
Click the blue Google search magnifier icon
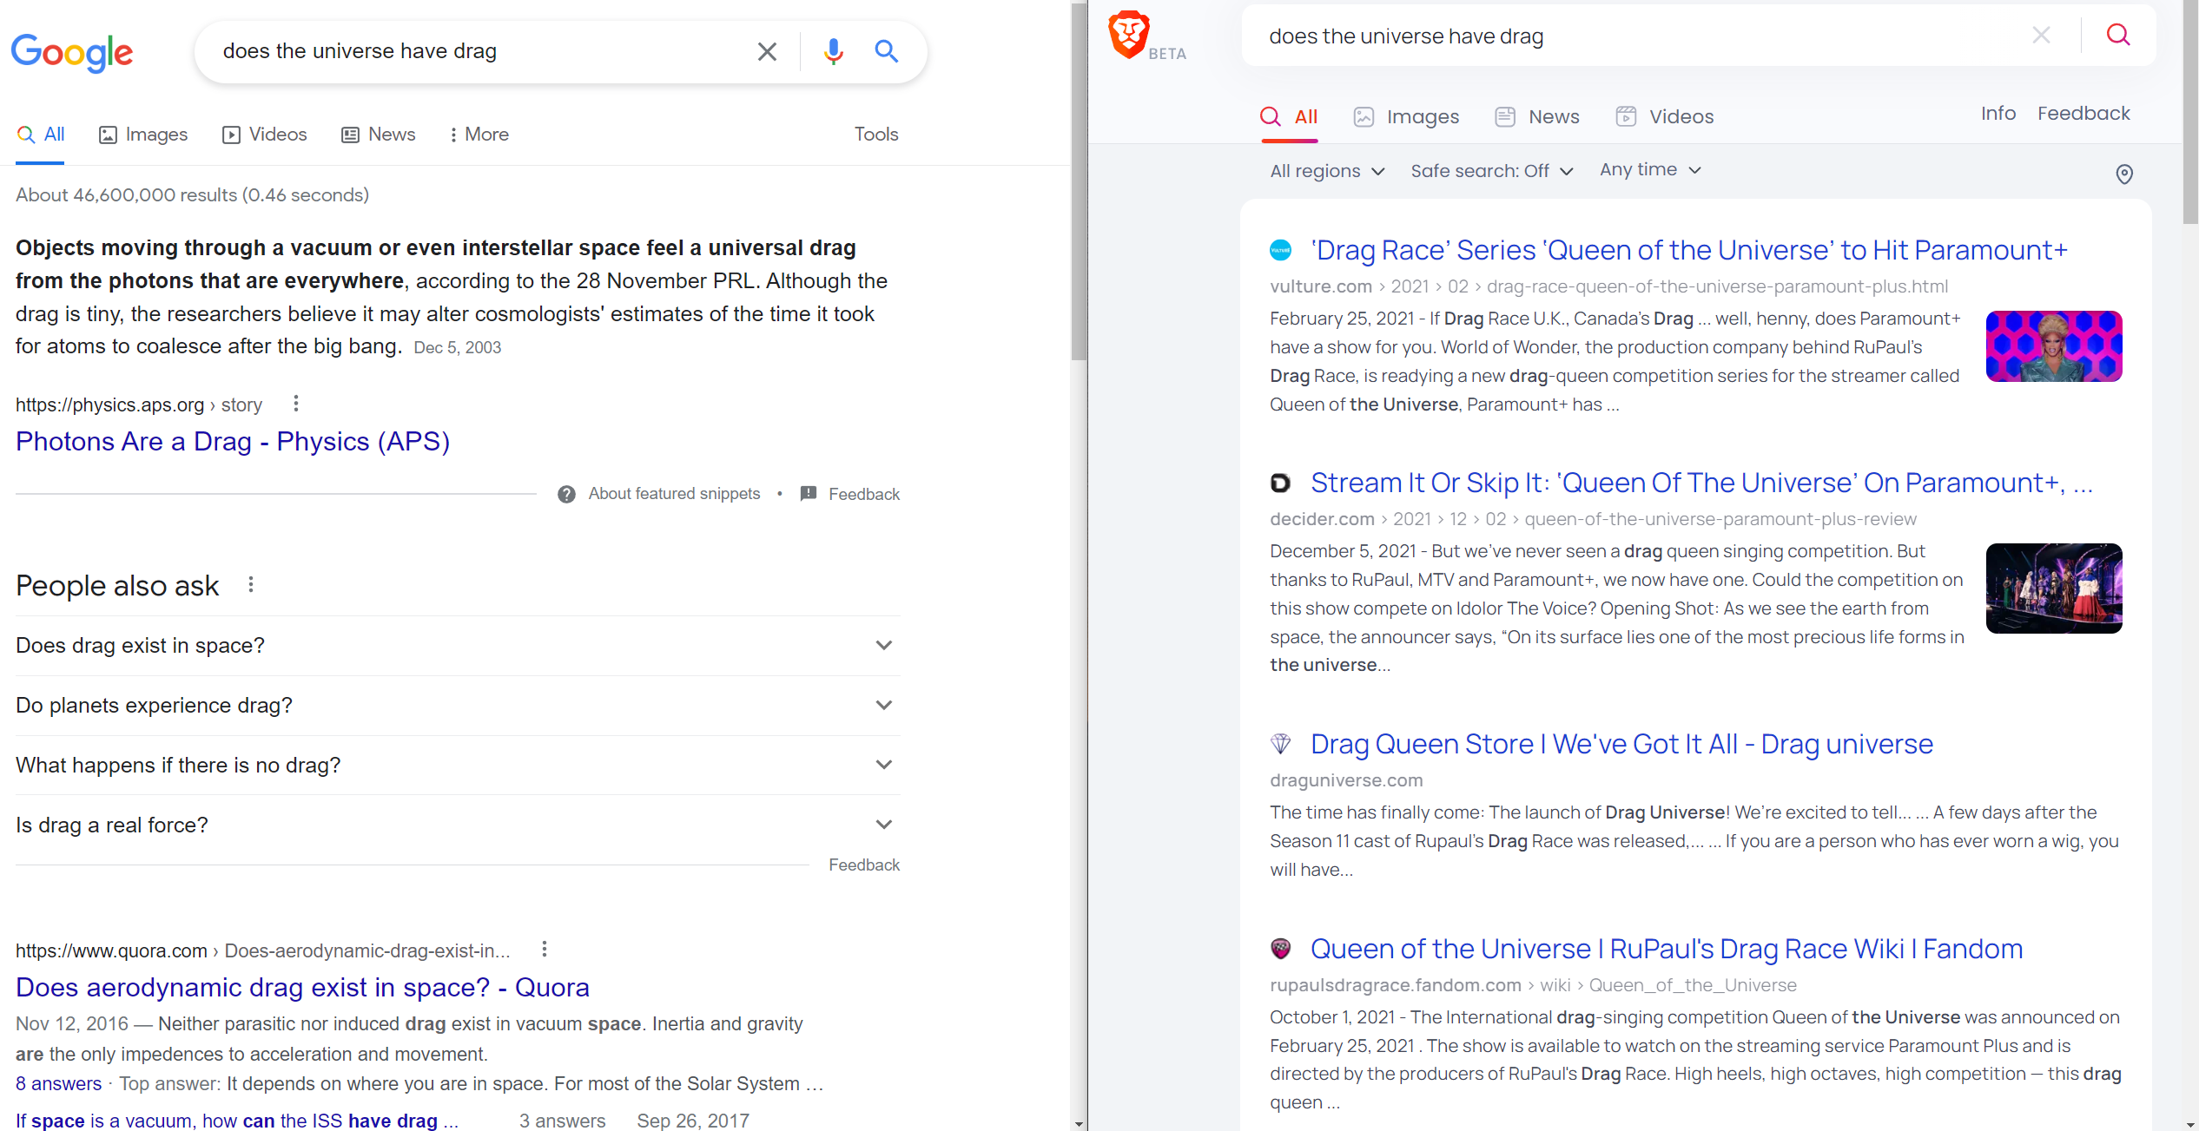(x=886, y=51)
